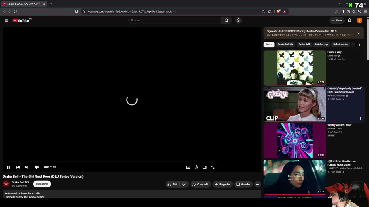Click the Preguntar button
Image resolution: width=369 pixels, height=207 pixels.
coord(222,184)
